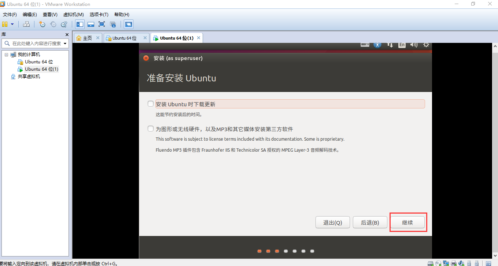Open the 文件(F) menu
Screen dimensions: 498x266
pos(10,15)
